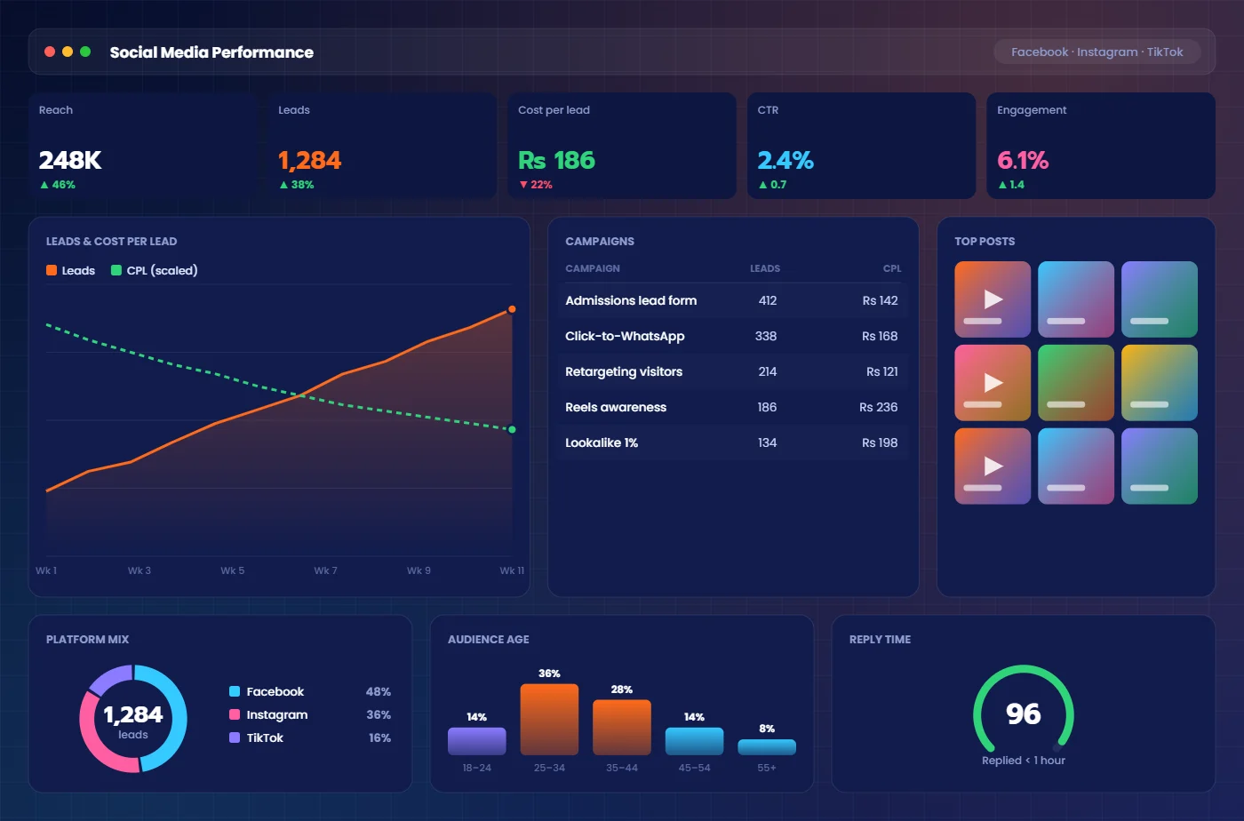This screenshot has width=1244, height=821.
Task: Select the orange 1,284 Leads card value
Action: coord(309,160)
